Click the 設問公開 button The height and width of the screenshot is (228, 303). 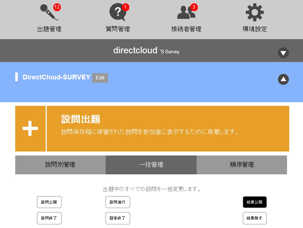tap(49, 202)
